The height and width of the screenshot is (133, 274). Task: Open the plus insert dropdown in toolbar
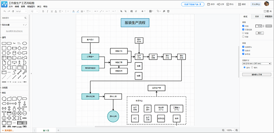coord(143,11)
